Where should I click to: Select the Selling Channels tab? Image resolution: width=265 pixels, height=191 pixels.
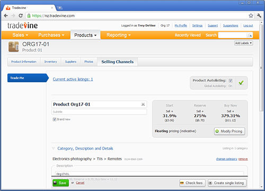pos(118,62)
